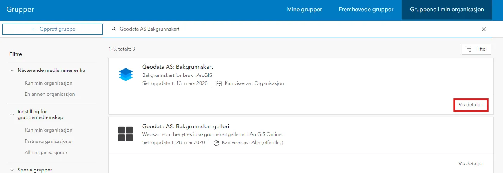503x173 pixels.
Task: Click 'Sist oppdatert: 28. mai 2020' text
Action: click(x=173, y=142)
